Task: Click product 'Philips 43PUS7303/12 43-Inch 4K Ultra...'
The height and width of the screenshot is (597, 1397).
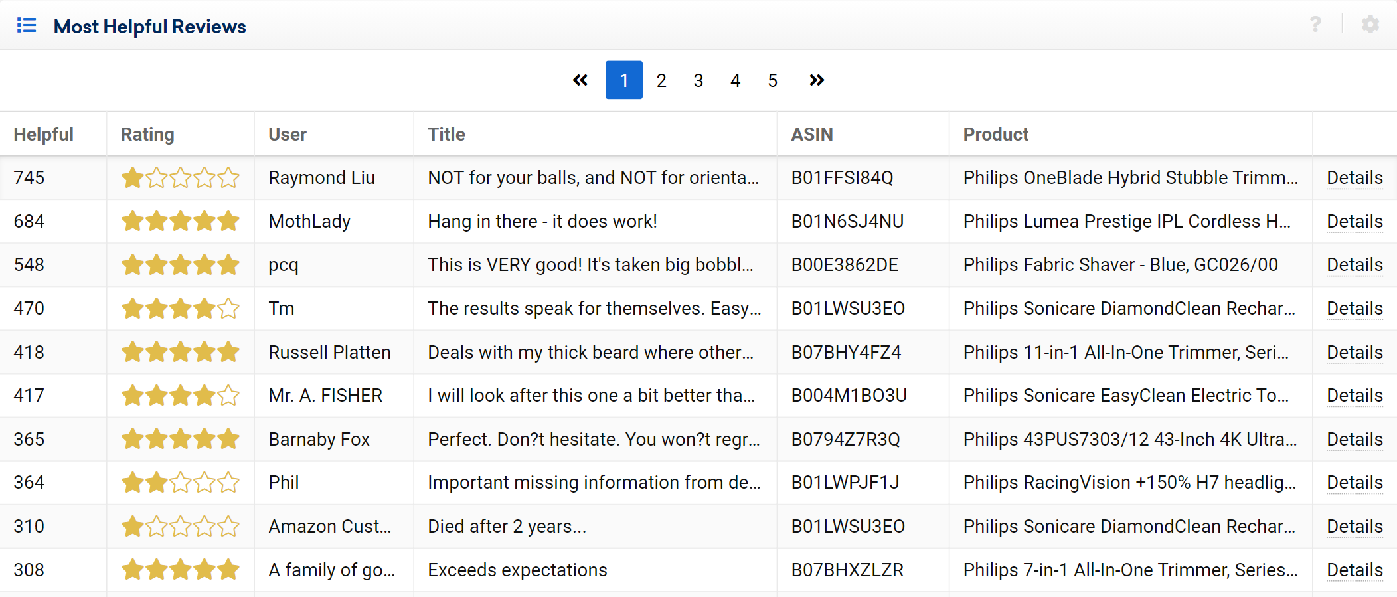Action: pyautogui.click(x=1130, y=440)
